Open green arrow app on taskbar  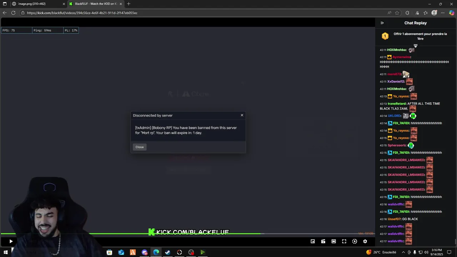pyautogui.click(x=202, y=252)
